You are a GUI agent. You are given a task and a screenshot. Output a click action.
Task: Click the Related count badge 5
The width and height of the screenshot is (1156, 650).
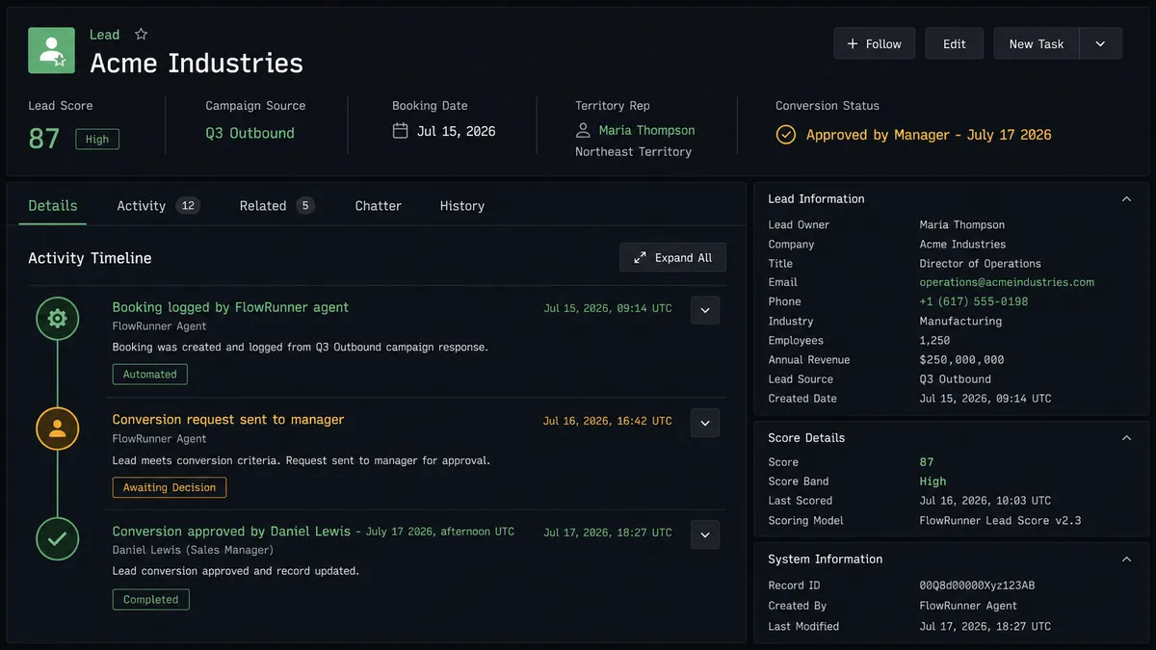[305, 205]
